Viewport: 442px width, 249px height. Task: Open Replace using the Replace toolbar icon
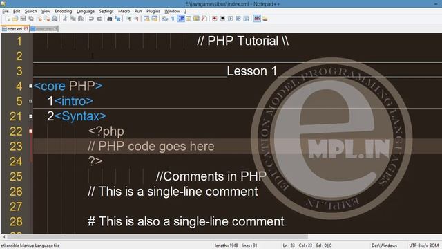coord(117,19)
